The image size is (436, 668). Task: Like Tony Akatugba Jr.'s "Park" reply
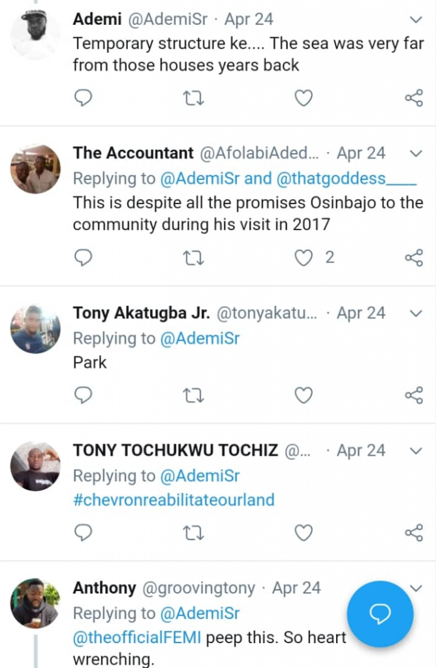(304, 395)
